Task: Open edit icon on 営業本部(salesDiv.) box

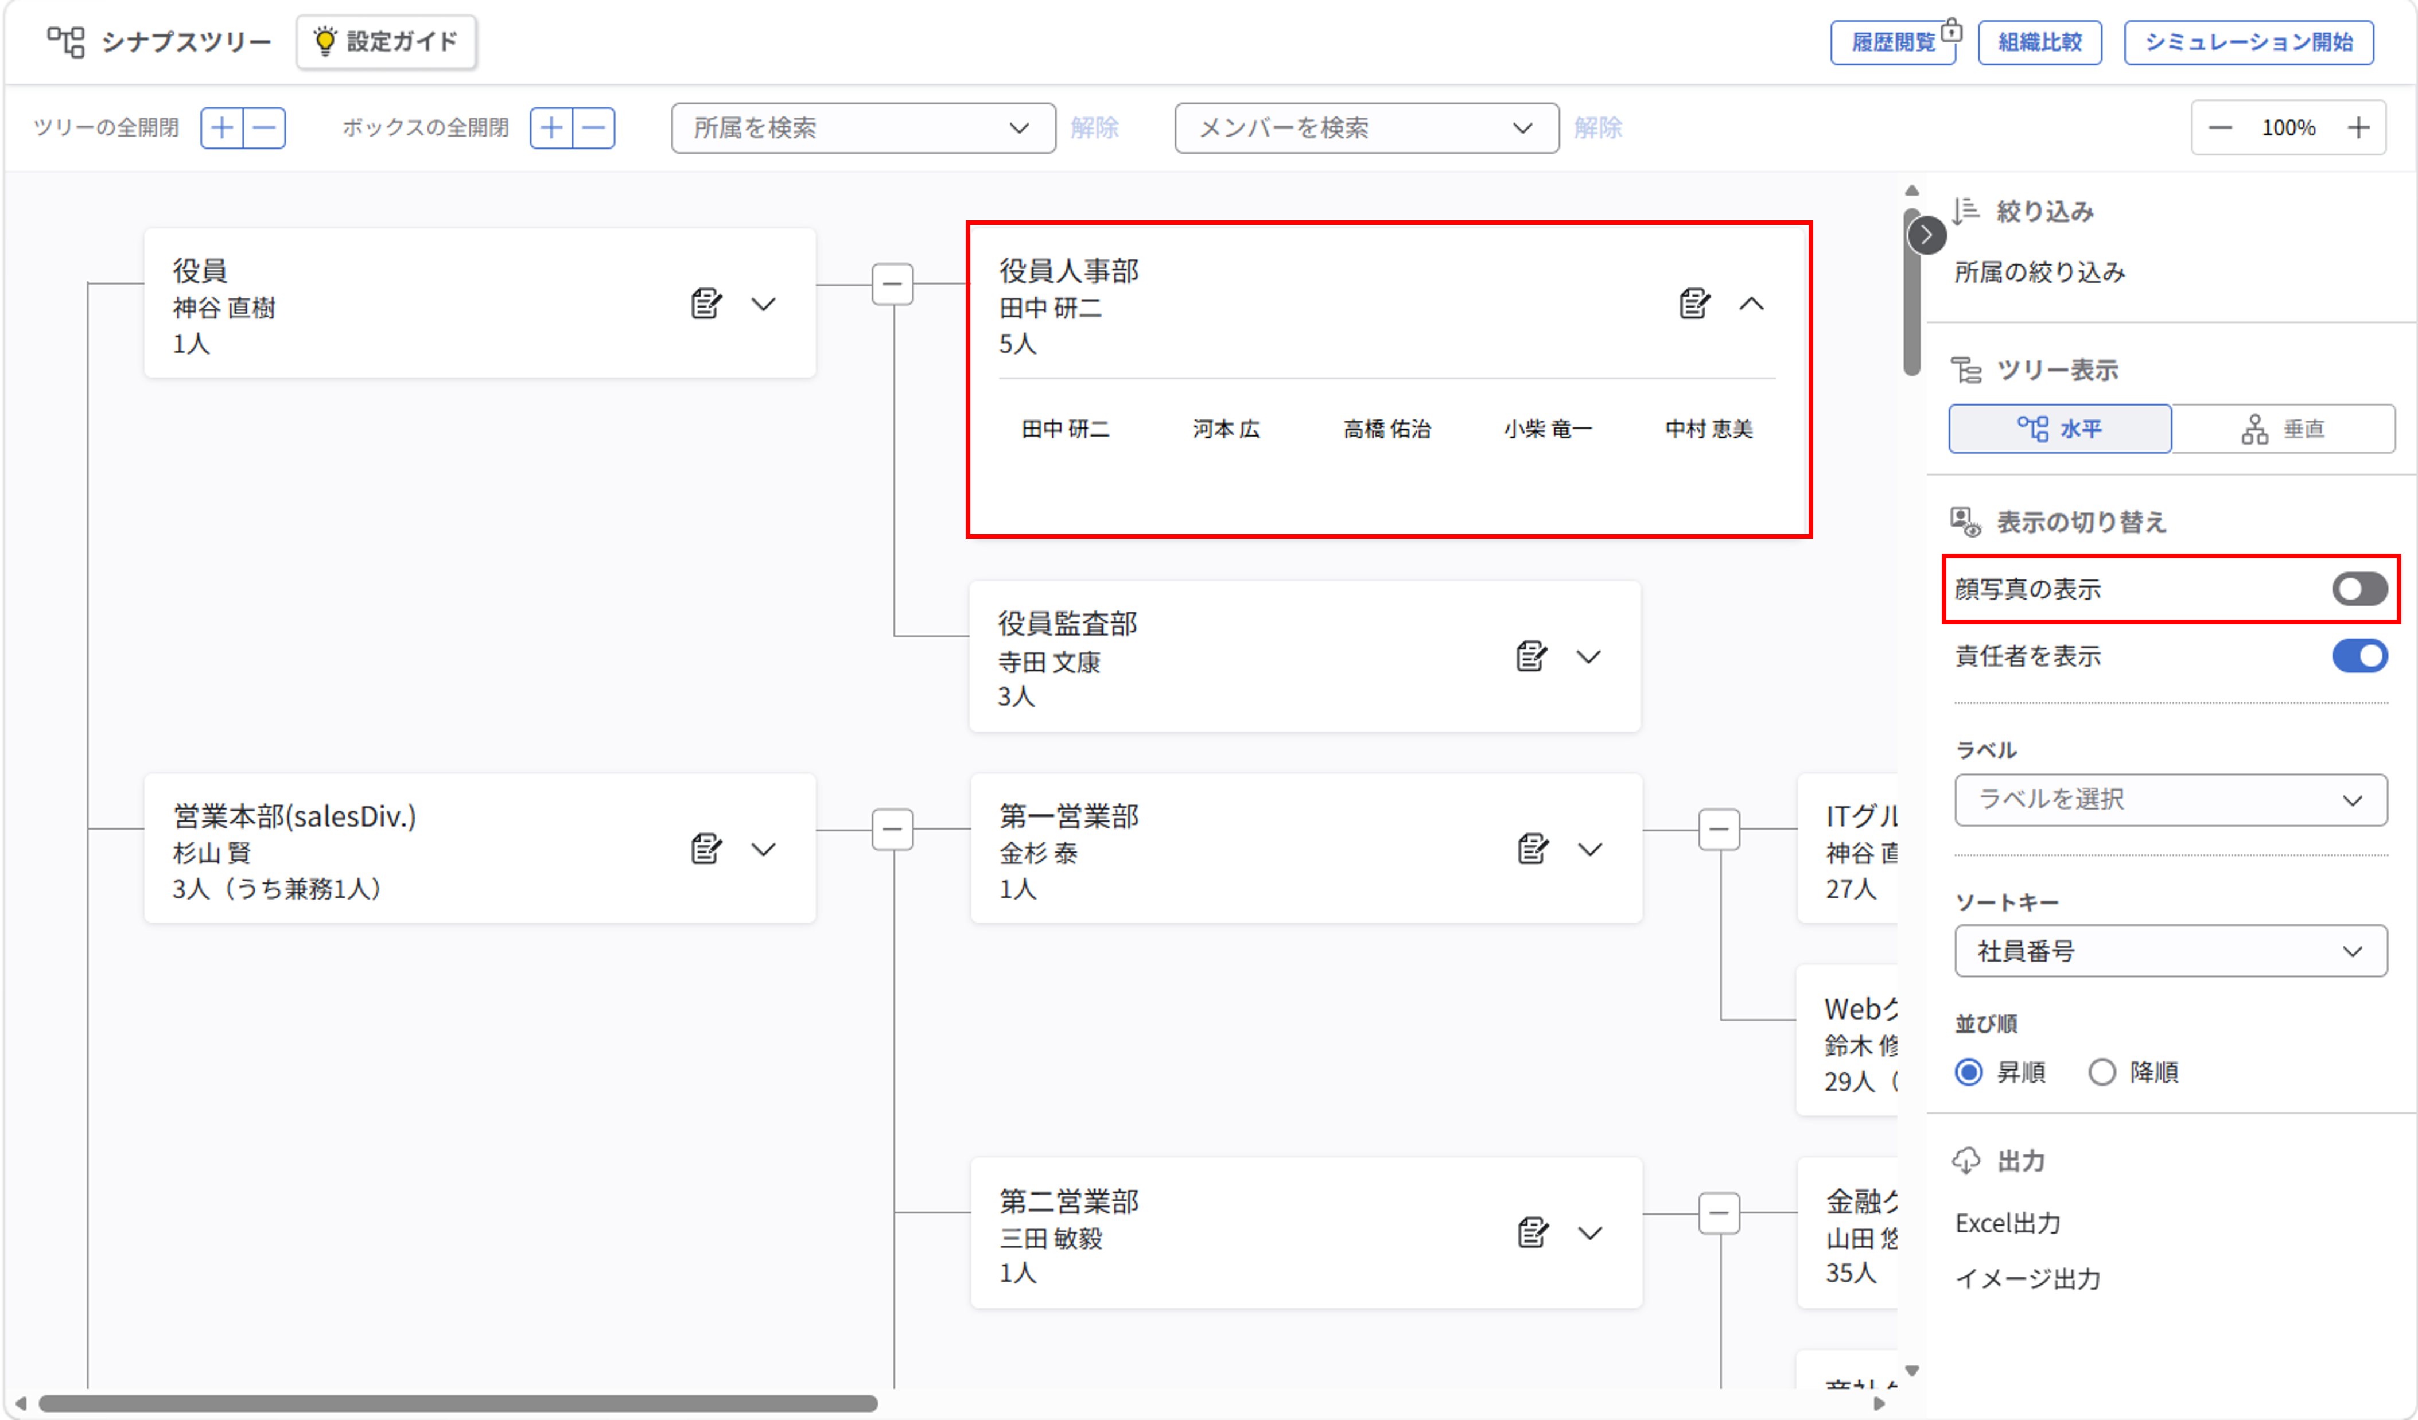Action: 706,849
